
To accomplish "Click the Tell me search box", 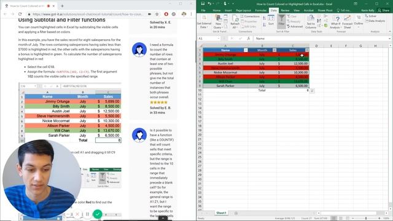I will pos(344,10).
